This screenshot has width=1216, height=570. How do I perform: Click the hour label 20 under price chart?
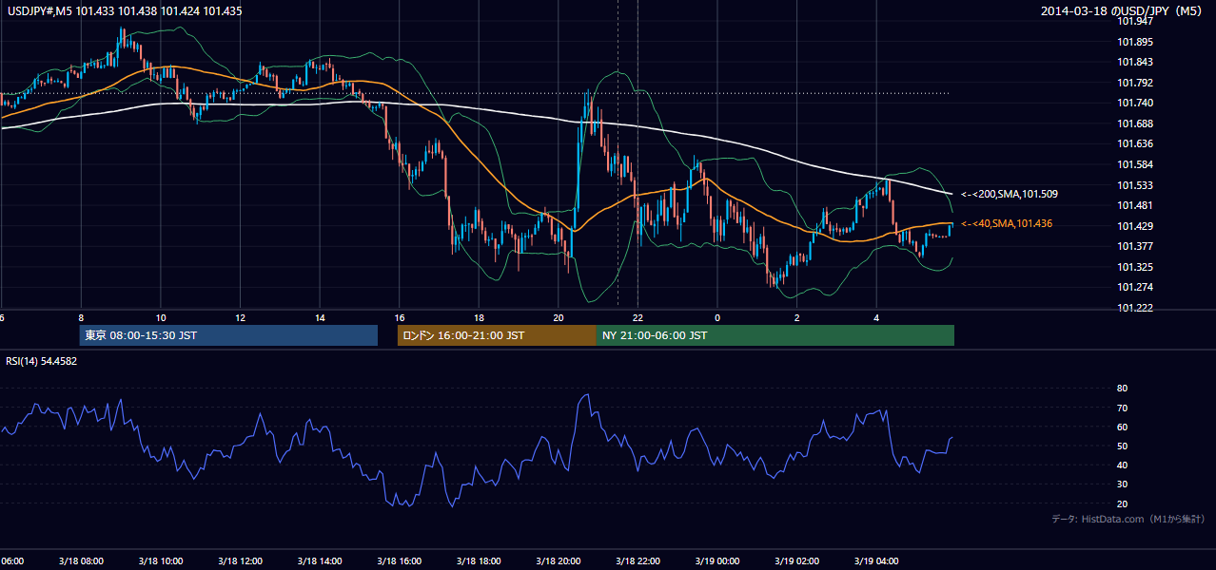[x=559, y=318]
